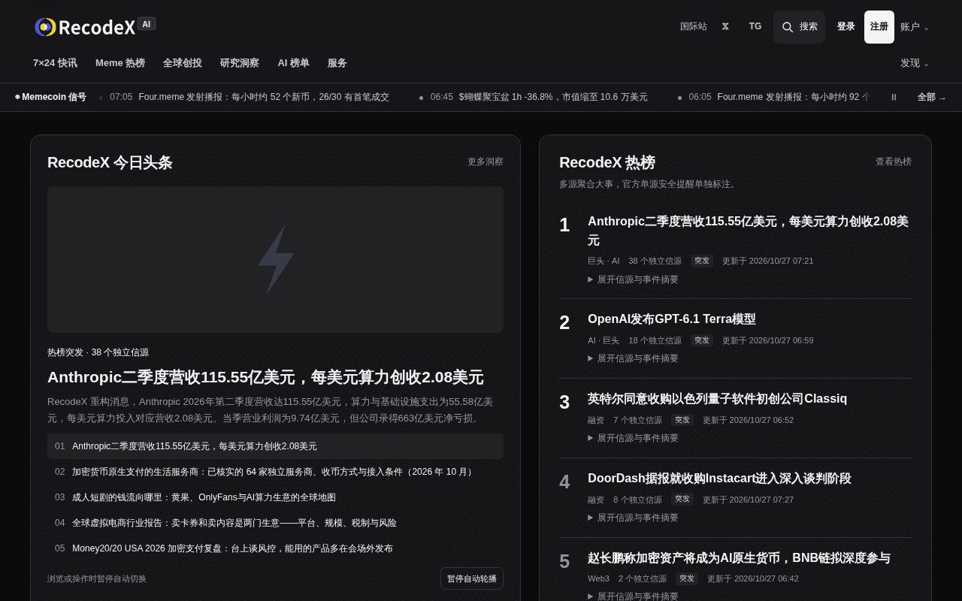Select headline item 01 Anthropic二季度营收
The width and height of the screenshot is (962, 601).
coord(275,446)
